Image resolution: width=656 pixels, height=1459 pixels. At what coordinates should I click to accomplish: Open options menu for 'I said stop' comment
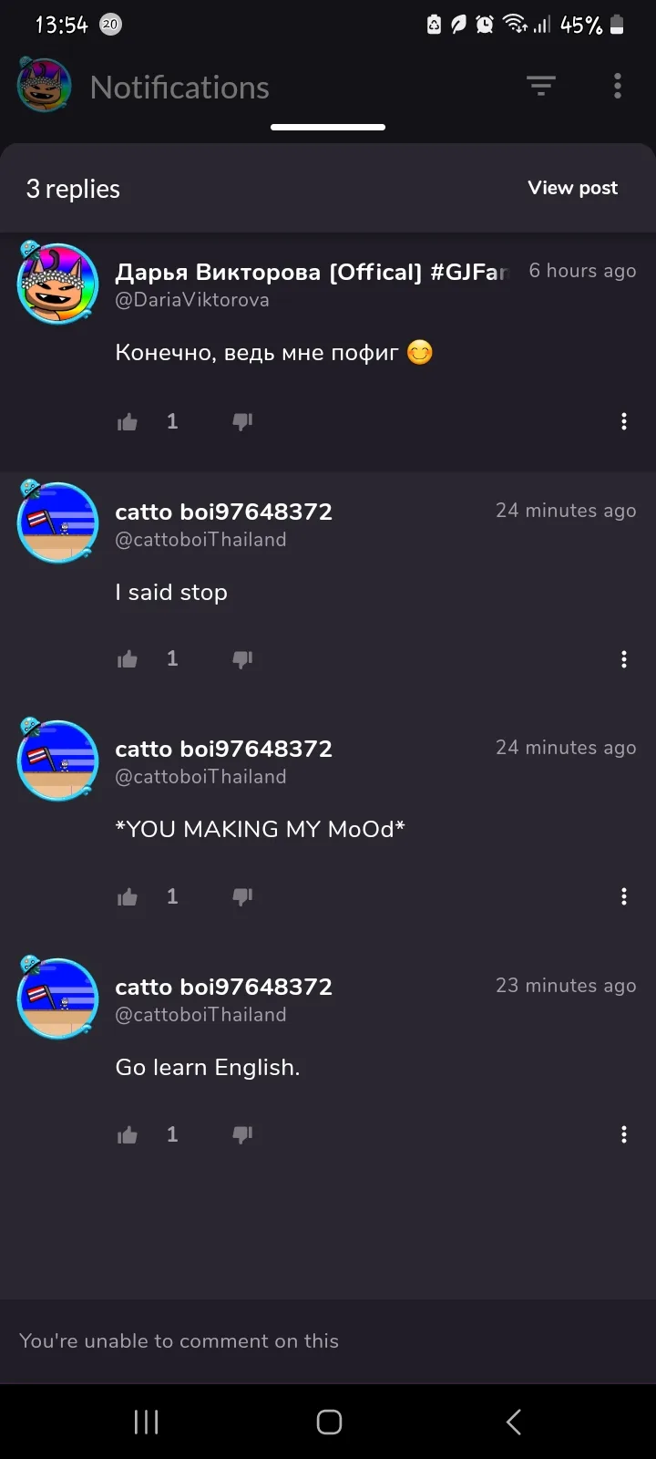[624, 659]
